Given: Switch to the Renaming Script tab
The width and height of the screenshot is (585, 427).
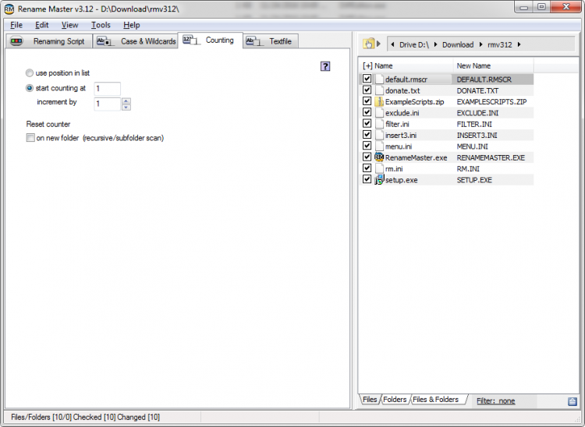Looking at the screenshot, I should 49,41.
